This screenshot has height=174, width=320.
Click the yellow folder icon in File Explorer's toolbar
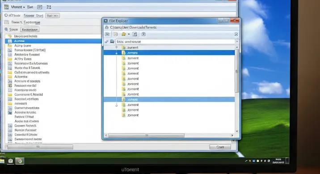(123, 34)
